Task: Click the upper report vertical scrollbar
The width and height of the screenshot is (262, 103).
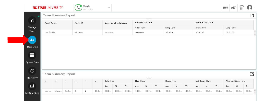Action: pyautogui.click(x=255, y=33)
